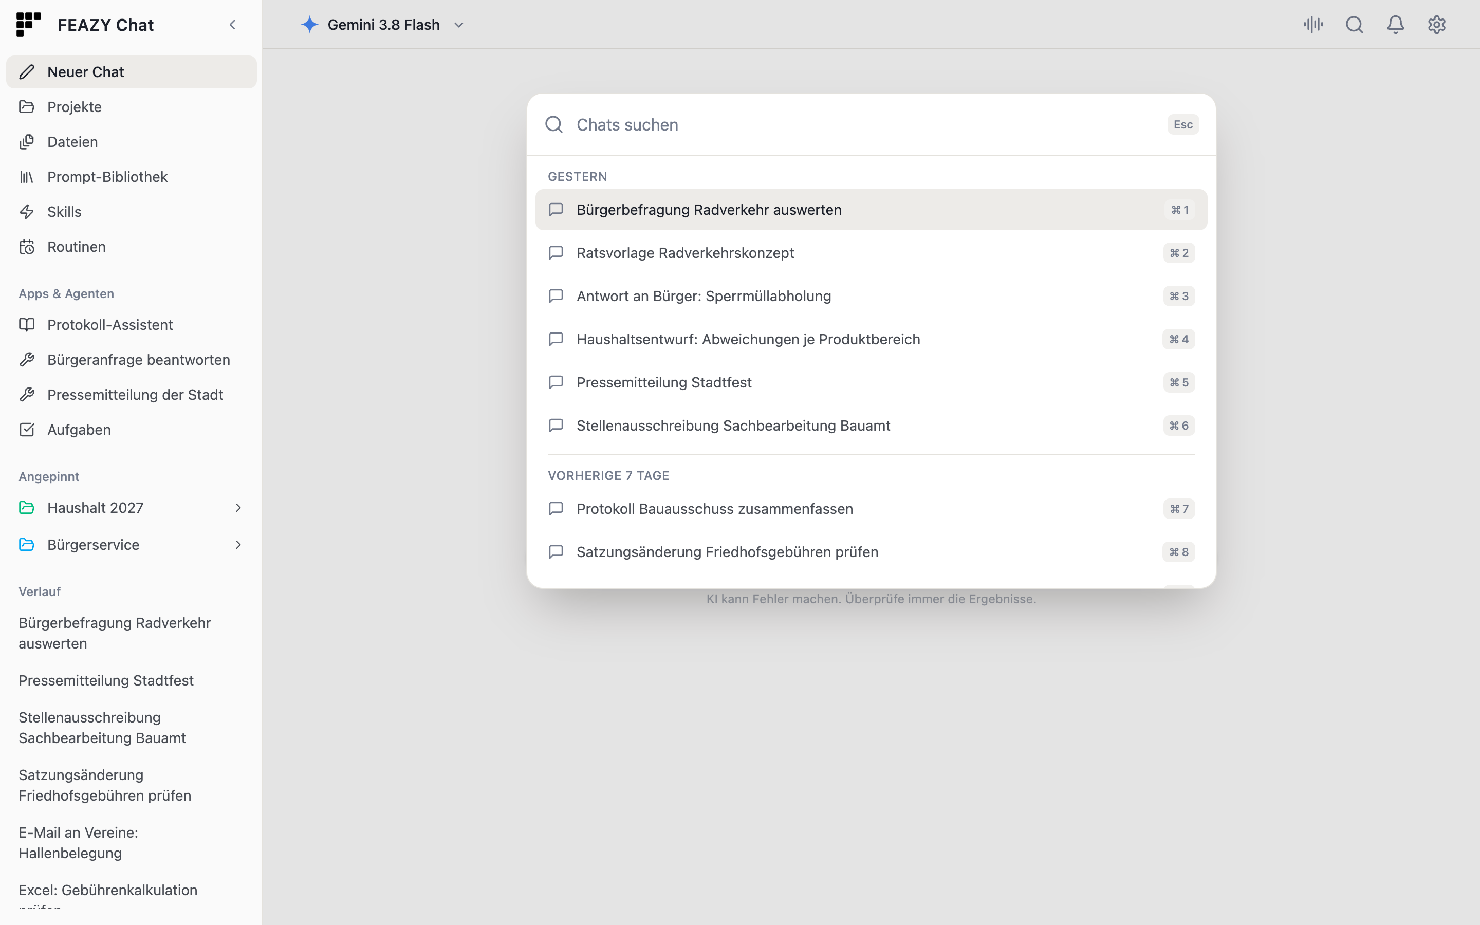
Task: Open Protokoll-Assistent book icon
Action: (26, 325)
